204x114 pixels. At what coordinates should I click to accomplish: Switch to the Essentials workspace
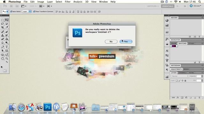click(x=168, y=6)
